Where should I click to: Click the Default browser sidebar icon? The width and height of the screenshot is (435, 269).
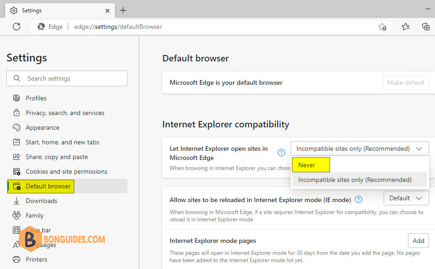click(x=17, y=187)
